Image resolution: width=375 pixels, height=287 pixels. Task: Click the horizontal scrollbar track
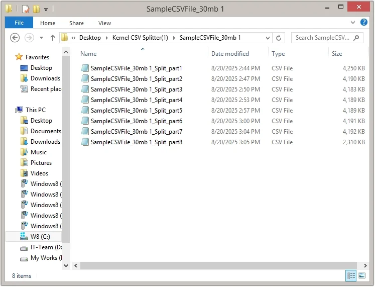(221, 265)
